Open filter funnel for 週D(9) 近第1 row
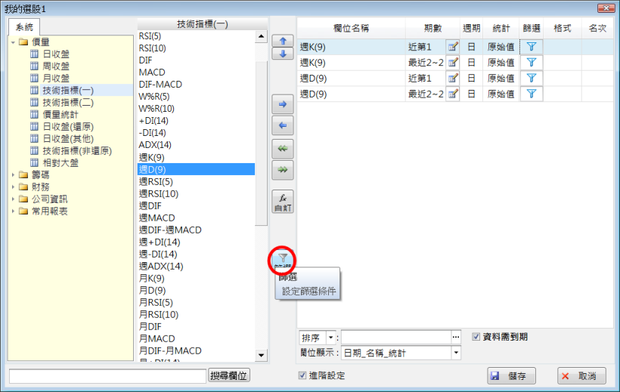The width and height of the screenshot is (620, 392). click(532, 79)
